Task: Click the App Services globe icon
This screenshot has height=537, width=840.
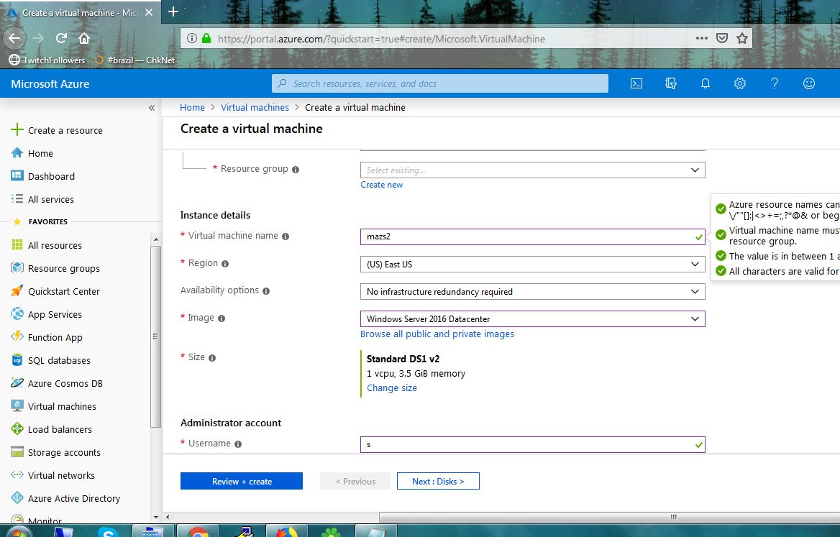Action: pos(17,313)
